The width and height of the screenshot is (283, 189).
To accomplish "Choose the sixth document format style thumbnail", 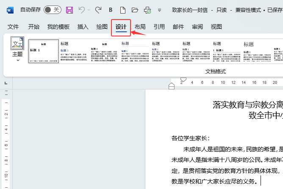I will pyautogui.click(x=196, y=51).
